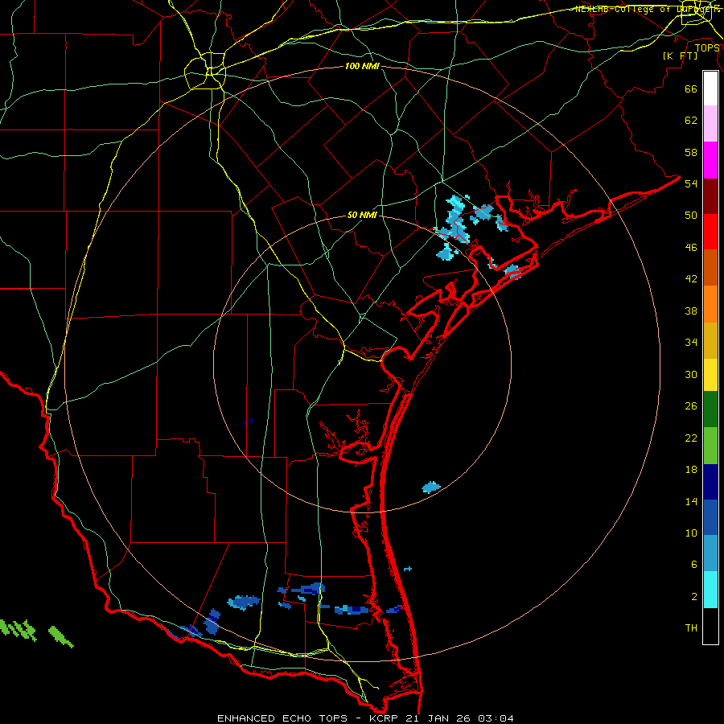This screenshot has height=724, width=724.
Task: Click the dark red (maroon) legend swatch
Action: pyautogui.click(x=710, y=196)
